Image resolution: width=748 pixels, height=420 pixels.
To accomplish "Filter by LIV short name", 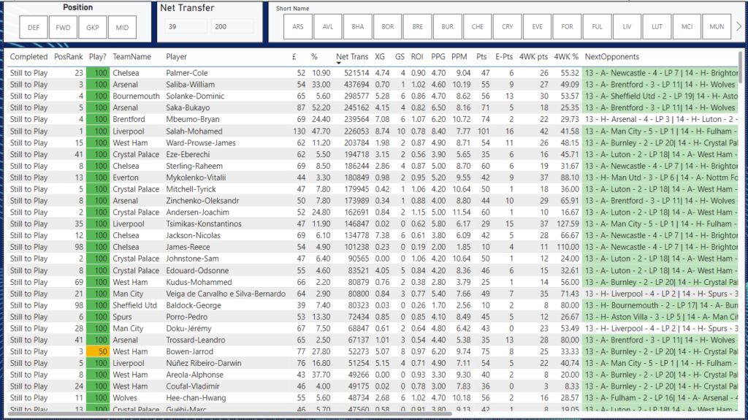I will 627,27.
